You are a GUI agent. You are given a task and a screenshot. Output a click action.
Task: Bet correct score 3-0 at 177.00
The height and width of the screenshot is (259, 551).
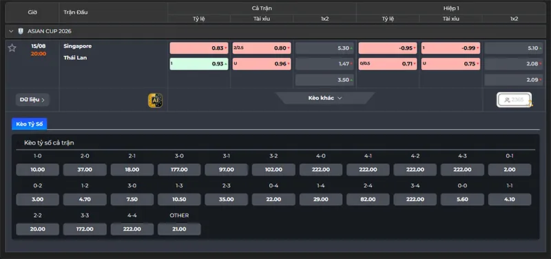[179, 169]
